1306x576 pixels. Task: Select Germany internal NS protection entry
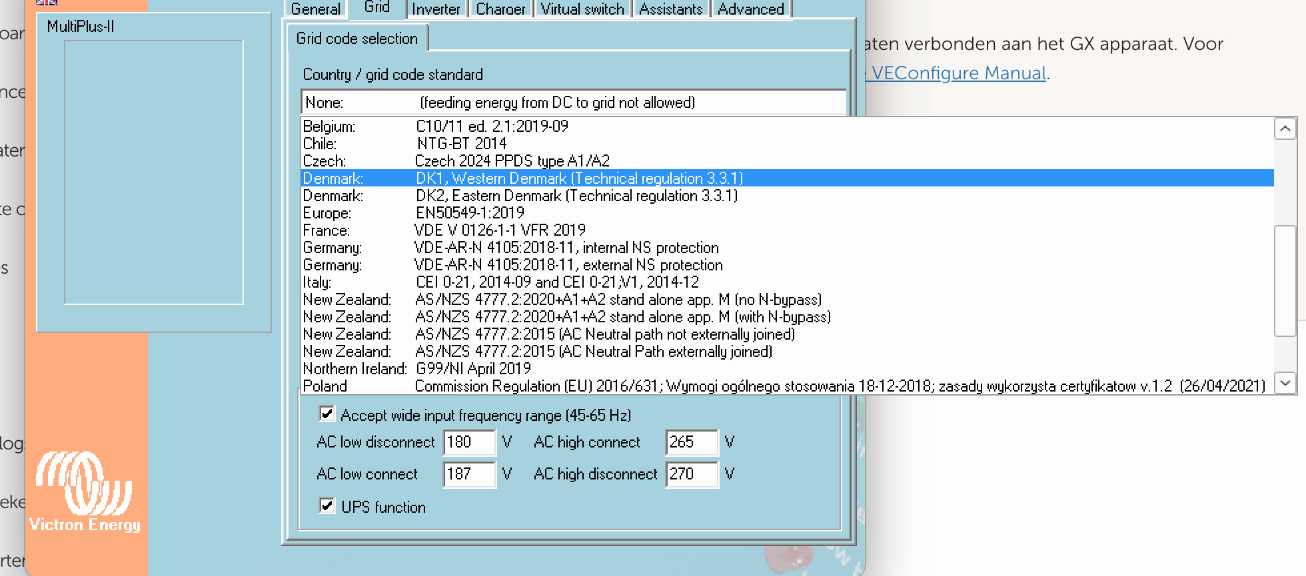click(x=787, y=248)
